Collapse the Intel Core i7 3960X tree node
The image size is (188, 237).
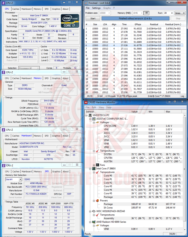(90, 169)
